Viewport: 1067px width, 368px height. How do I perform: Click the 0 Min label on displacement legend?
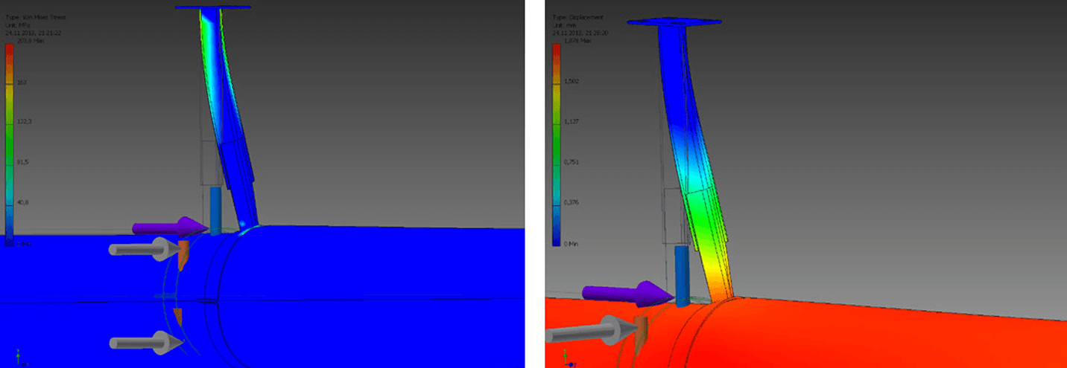click(x=572, y=242)
